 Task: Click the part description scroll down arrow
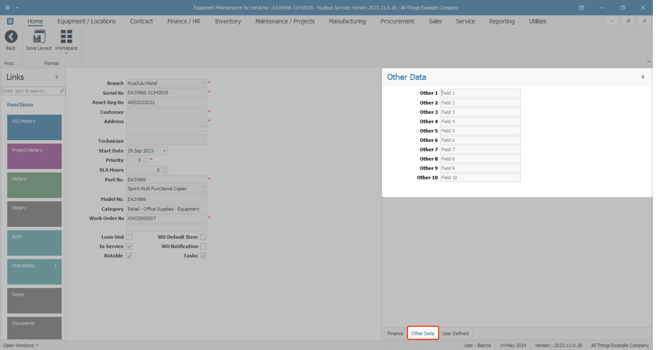click(203, 191)
